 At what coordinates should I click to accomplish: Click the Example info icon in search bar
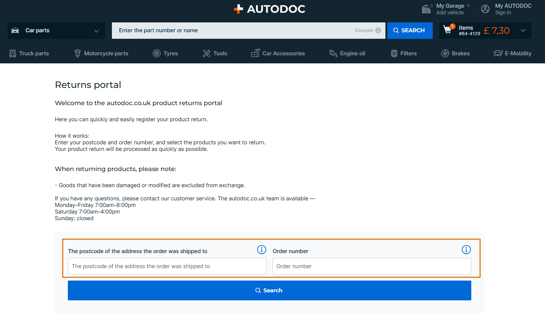(378, 30)
